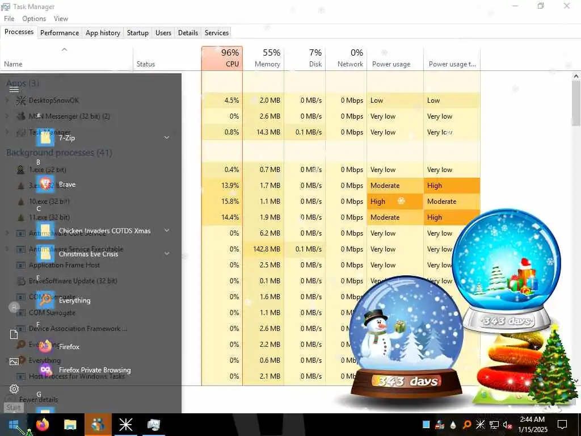Image resolution: width=581 pixels, height=436 pixels.
Task: Click the muted volume icon in tray
Action: click(x=507, y=425)
